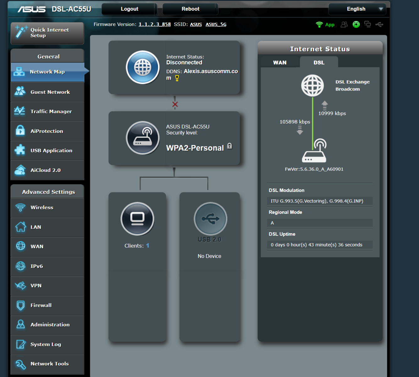The width and height of the screenshot is (419, 377).
Task: Click the DSL Modulation value field
Action: [320, 201]
